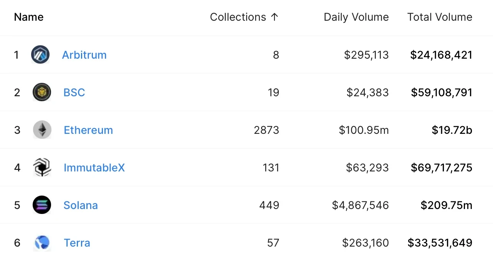
Task: Open the BSC chain link
Action: coord(74,92)
